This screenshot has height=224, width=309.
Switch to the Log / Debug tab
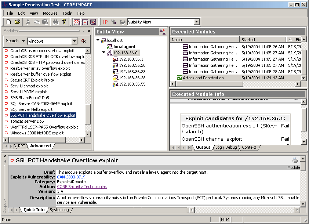[226, 147]
